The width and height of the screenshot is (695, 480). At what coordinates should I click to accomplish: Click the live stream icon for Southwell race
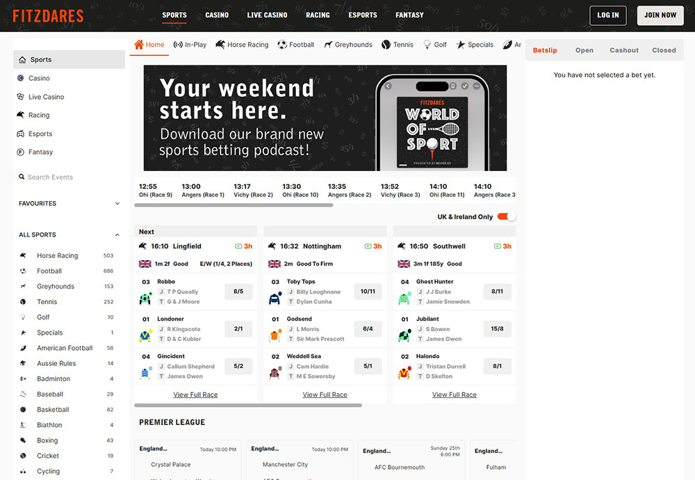498,246
